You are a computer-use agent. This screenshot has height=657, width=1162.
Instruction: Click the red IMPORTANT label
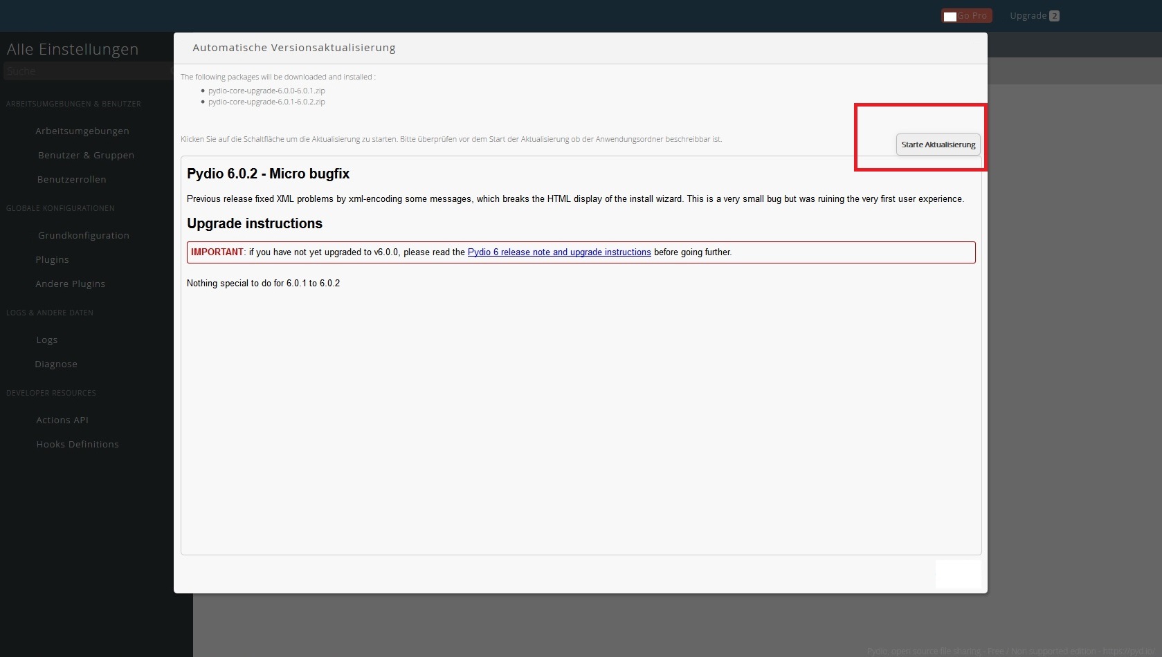click(x=217, y=252)
